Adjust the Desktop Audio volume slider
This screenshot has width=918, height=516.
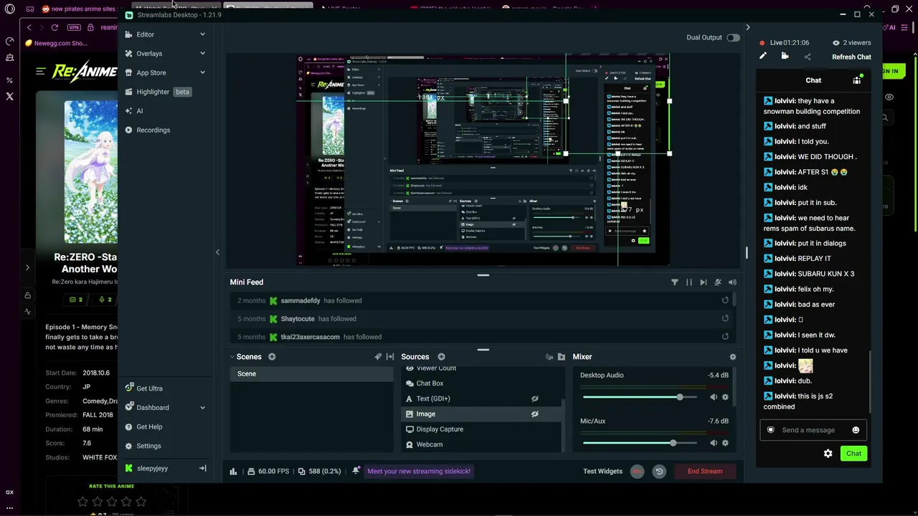click(x=640, y=397)
